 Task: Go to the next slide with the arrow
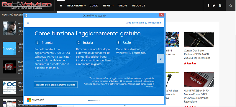coord(160,59)
